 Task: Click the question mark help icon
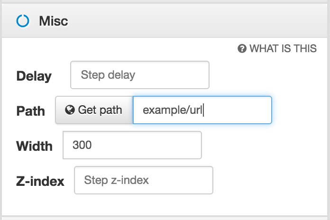[x=242, y=48]
